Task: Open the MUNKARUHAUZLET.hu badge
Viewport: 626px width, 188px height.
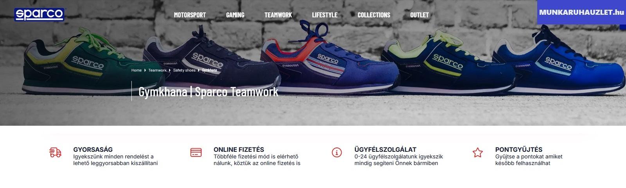Action: [x=581, y=12]
